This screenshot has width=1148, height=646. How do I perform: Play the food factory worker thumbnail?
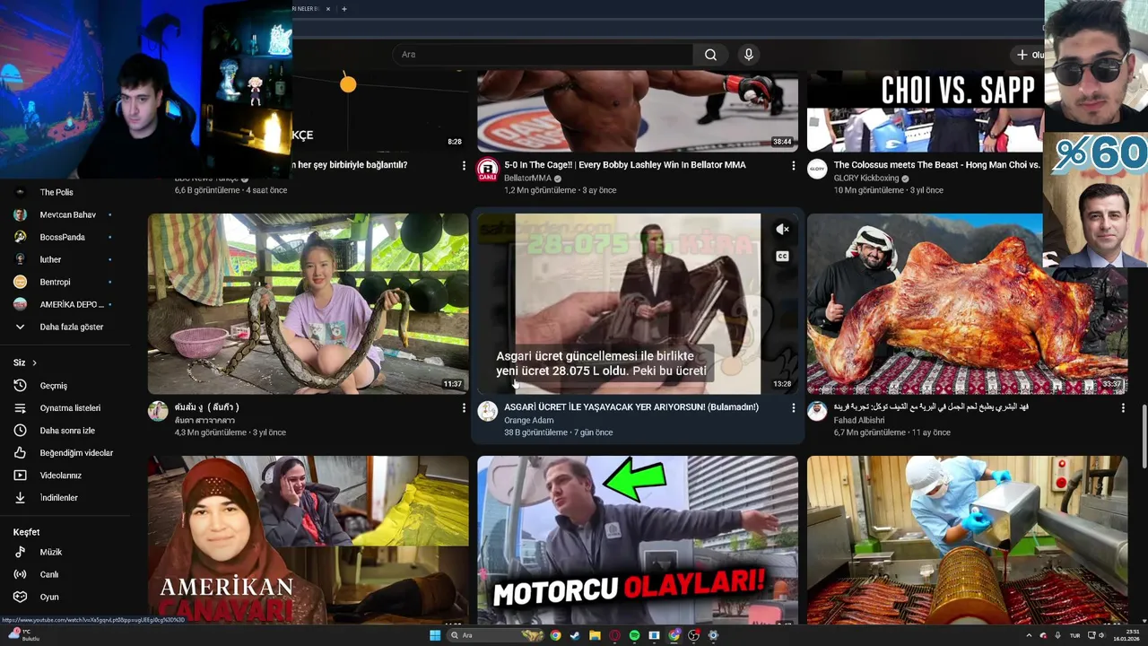pyautogui.click(x=967, y=540)
